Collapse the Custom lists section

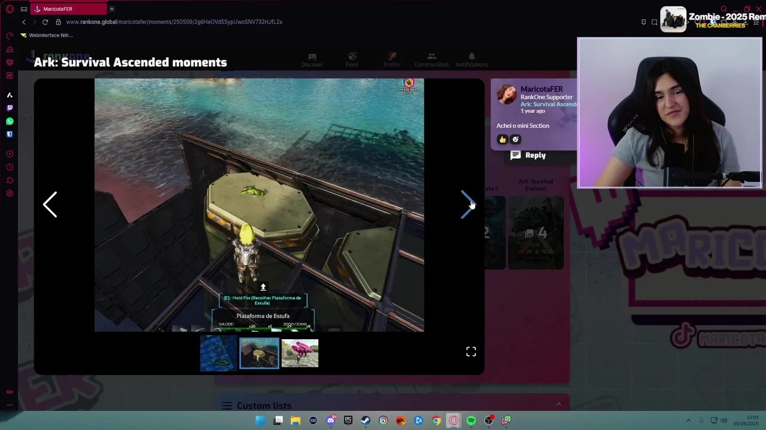click(x=558, y=404)
